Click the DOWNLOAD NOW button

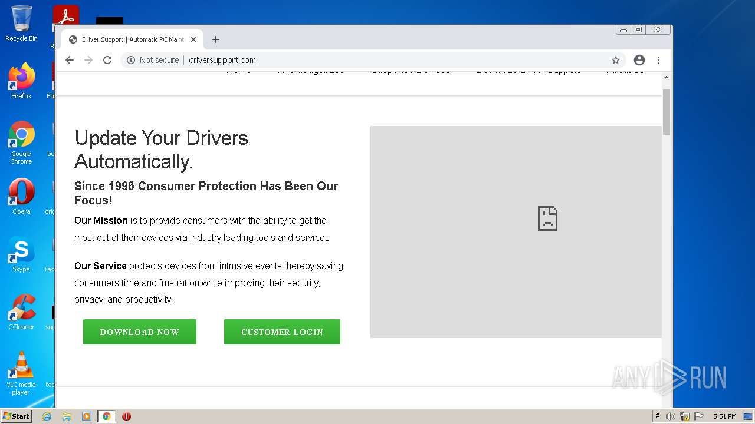pos(140,332)
